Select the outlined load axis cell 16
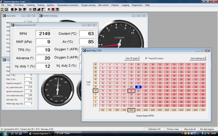 coord(95,91)
